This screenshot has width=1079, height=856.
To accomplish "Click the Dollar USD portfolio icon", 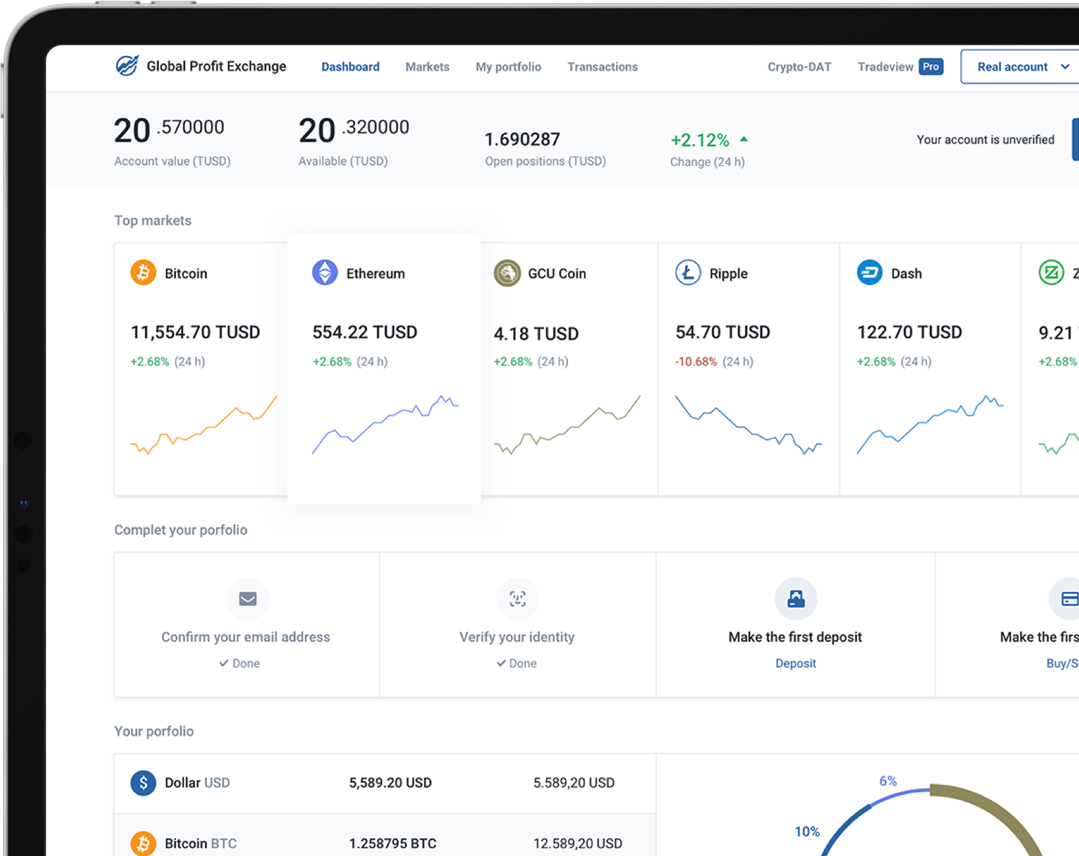I will [x=143, y=783].
